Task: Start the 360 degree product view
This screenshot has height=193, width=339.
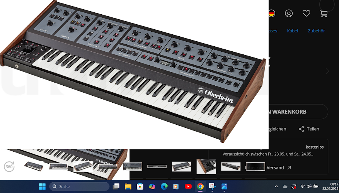Action: (x=9, y=166)
